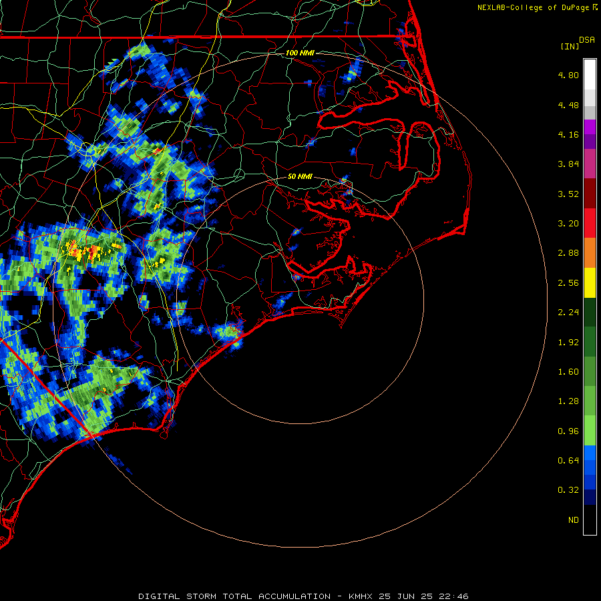Click the 4.16 legend value
Screen dimensions: 601x601
point(568,134)
